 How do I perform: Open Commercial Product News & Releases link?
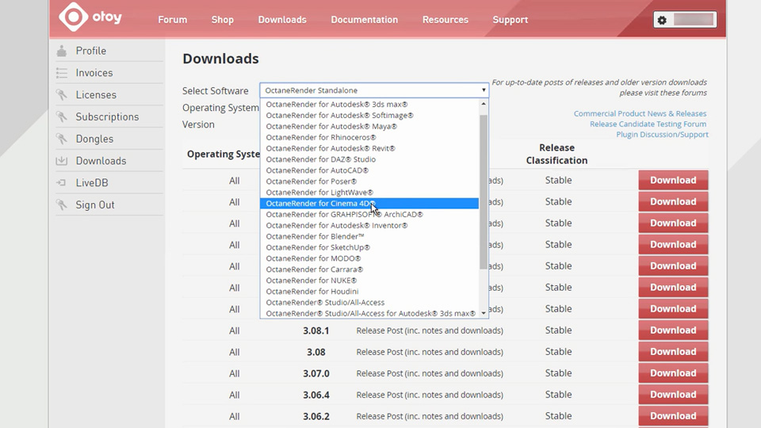pos(640,113)
